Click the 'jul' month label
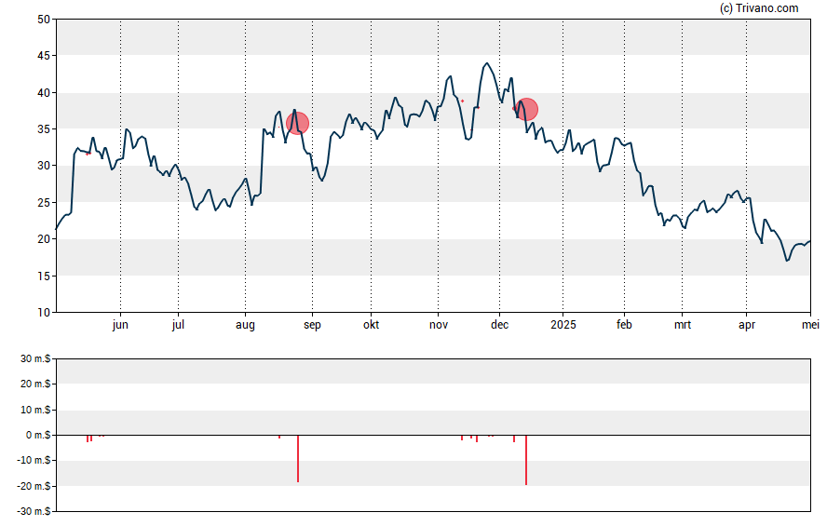The image size is (827, 526). point(178,325)
